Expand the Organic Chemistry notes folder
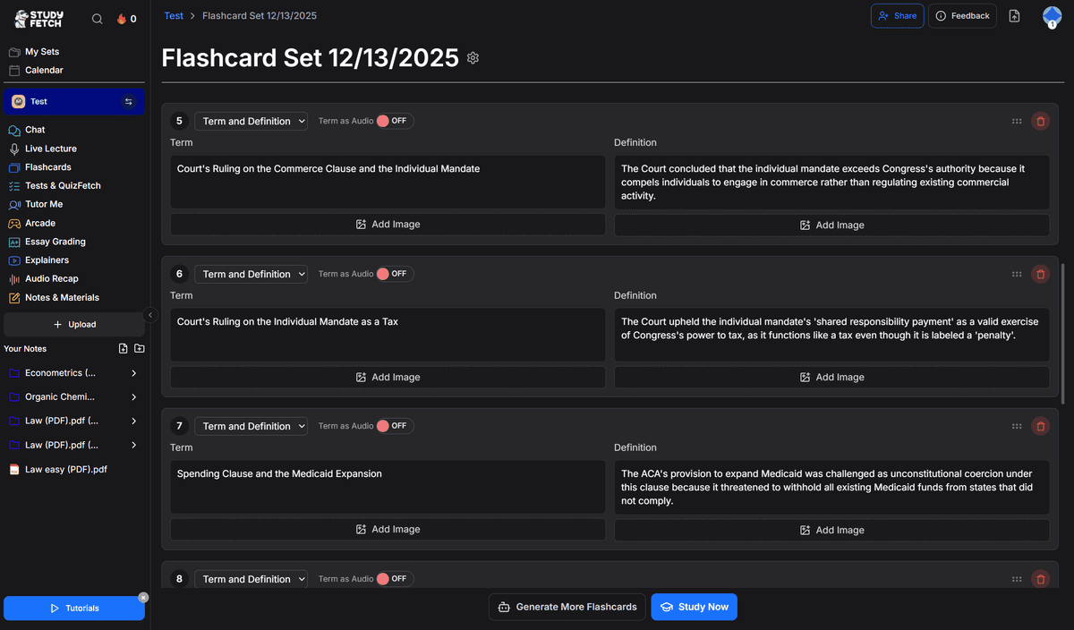 point(134,397)
